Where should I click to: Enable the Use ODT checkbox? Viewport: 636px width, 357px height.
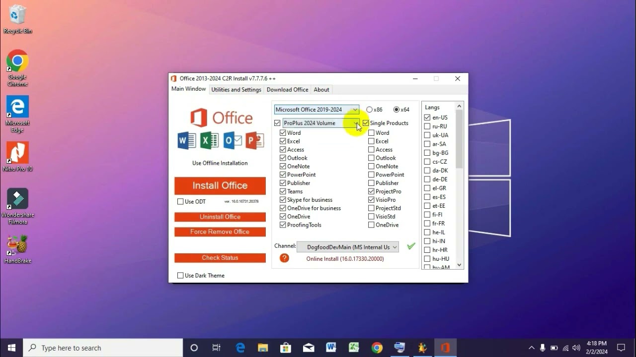coord(180,201)
